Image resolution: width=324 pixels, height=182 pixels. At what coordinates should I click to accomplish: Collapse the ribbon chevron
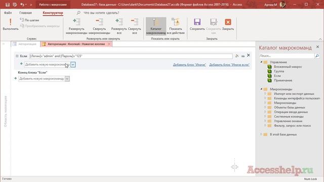[320, 39]
